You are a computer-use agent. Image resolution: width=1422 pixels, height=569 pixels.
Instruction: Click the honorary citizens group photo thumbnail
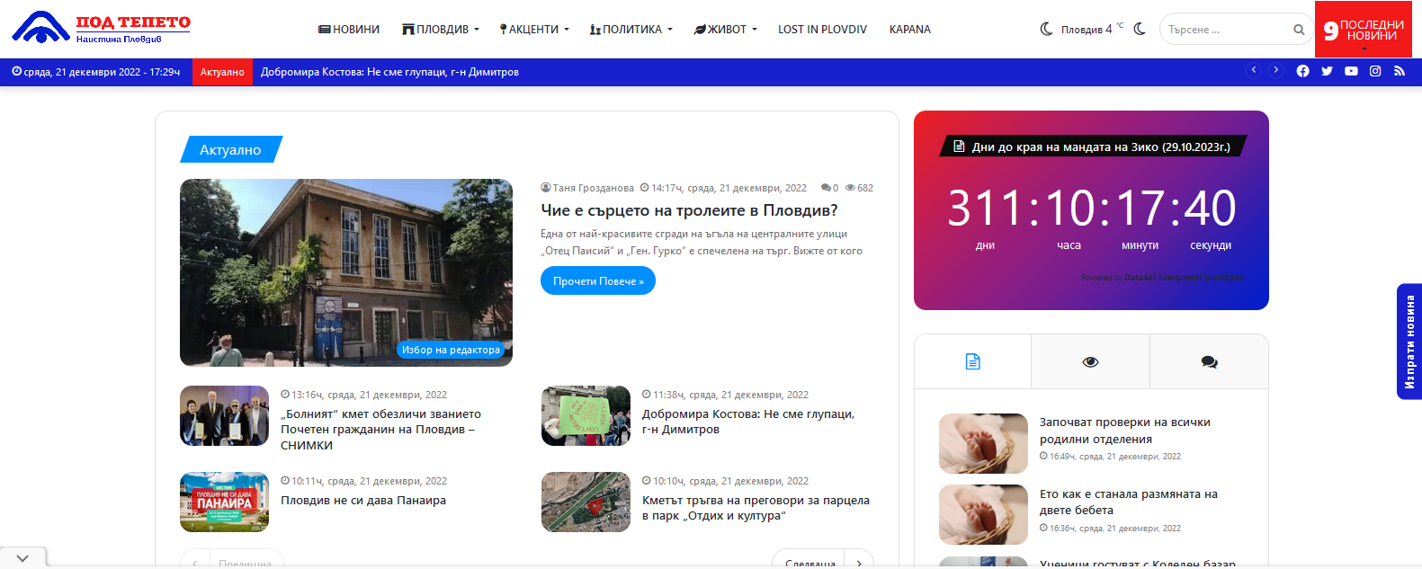click(x=224, y=415)
